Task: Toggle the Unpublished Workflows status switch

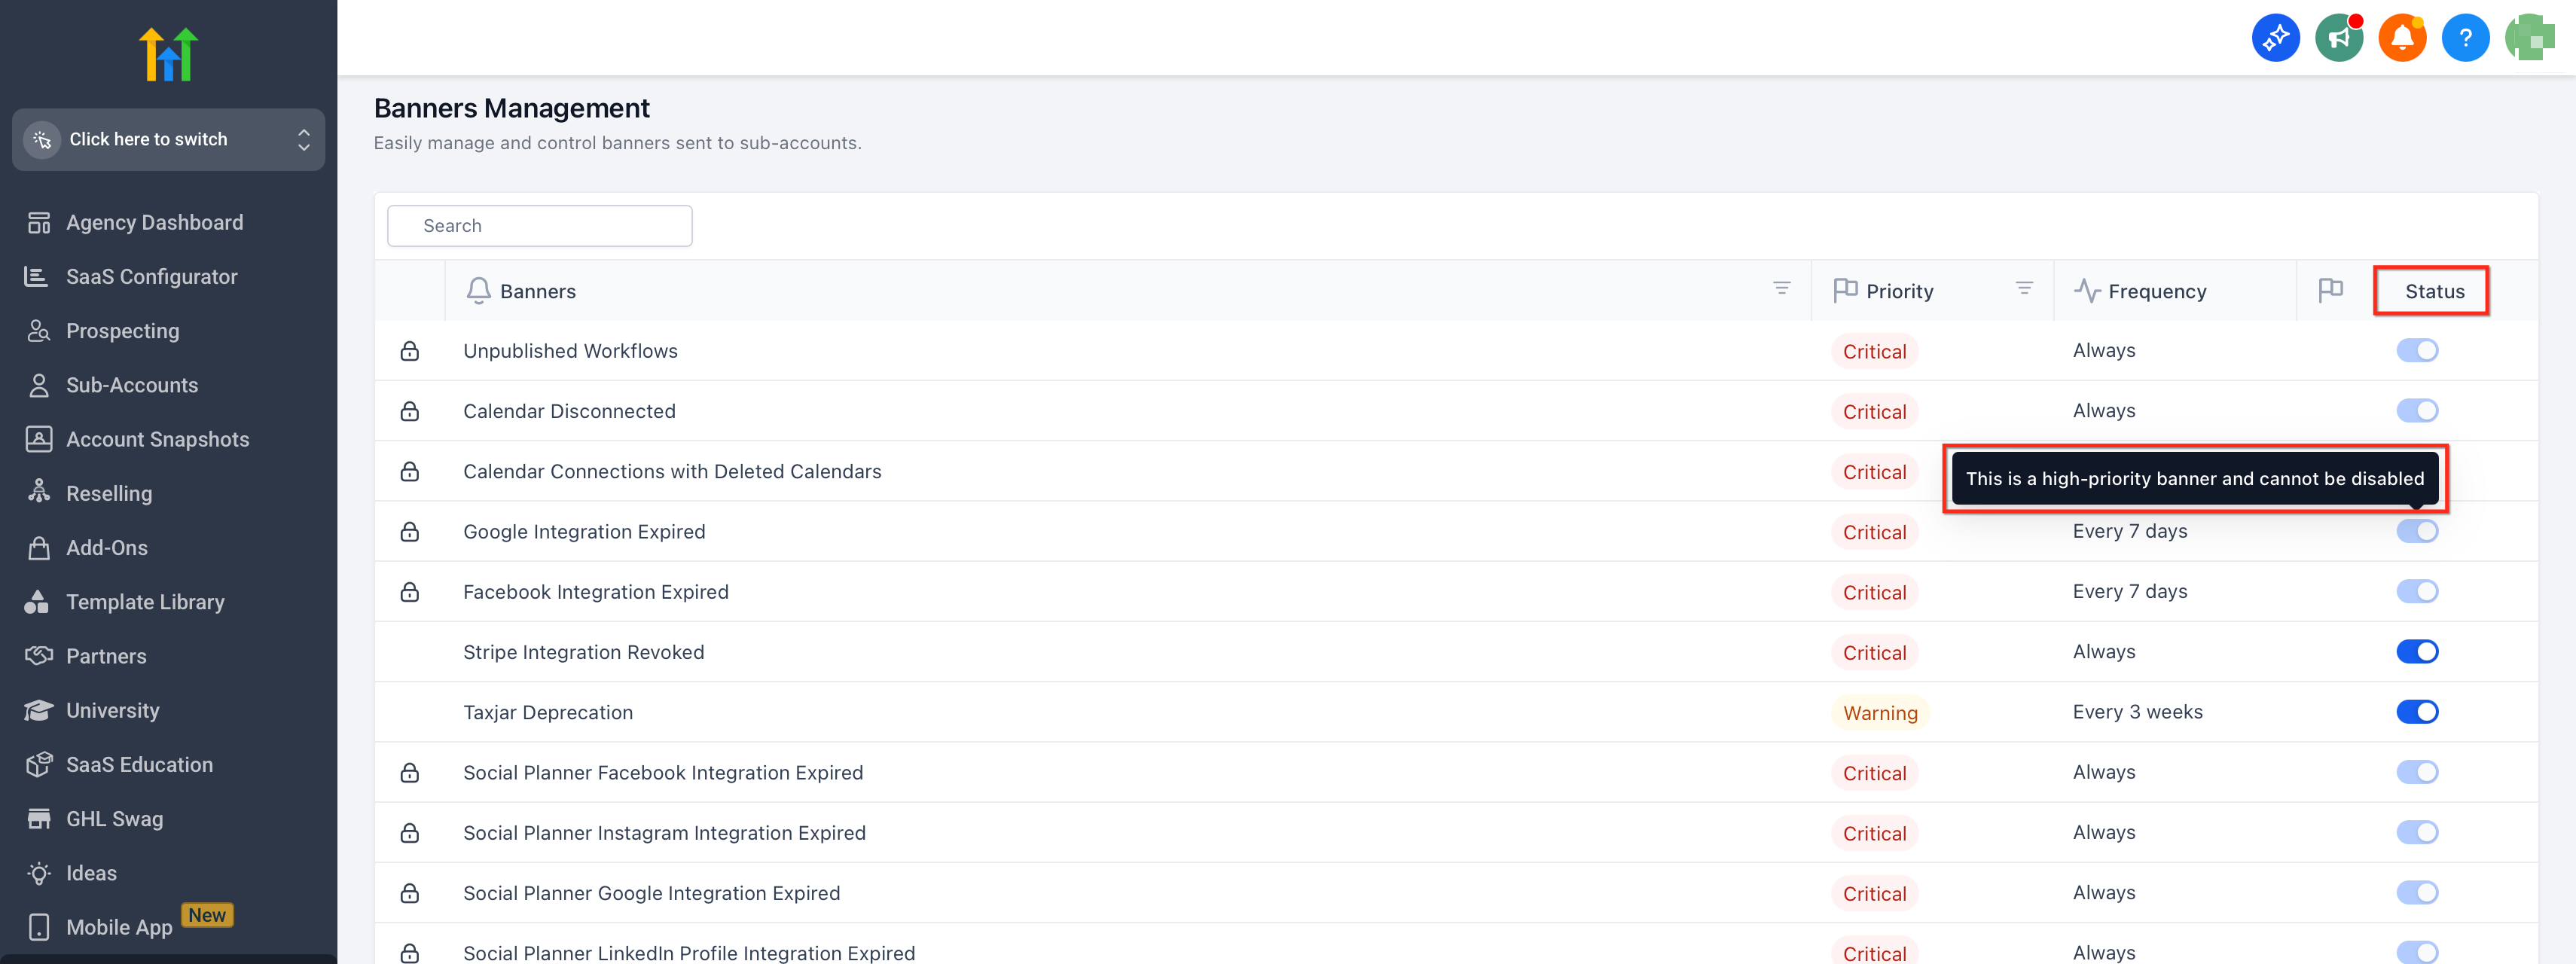Action: pos(2416,351)
